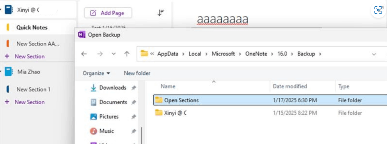Unpin Downloads using its pin icon

pos(133,88)
